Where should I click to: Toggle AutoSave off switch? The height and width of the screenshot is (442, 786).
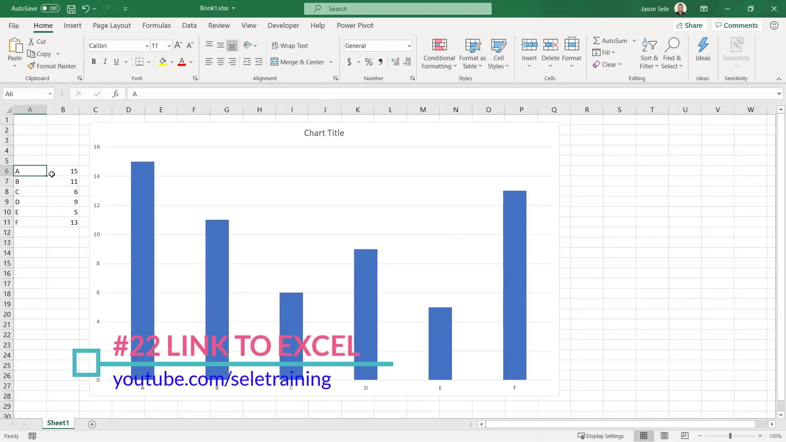(x=50, y=8)
